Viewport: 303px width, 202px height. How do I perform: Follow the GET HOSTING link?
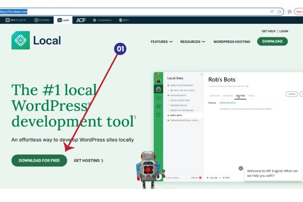pyautogui.click(x=88, y=161)
